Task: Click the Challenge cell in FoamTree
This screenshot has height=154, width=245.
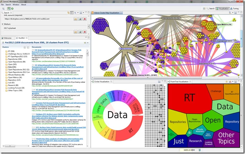Action: tap(216, 91)
